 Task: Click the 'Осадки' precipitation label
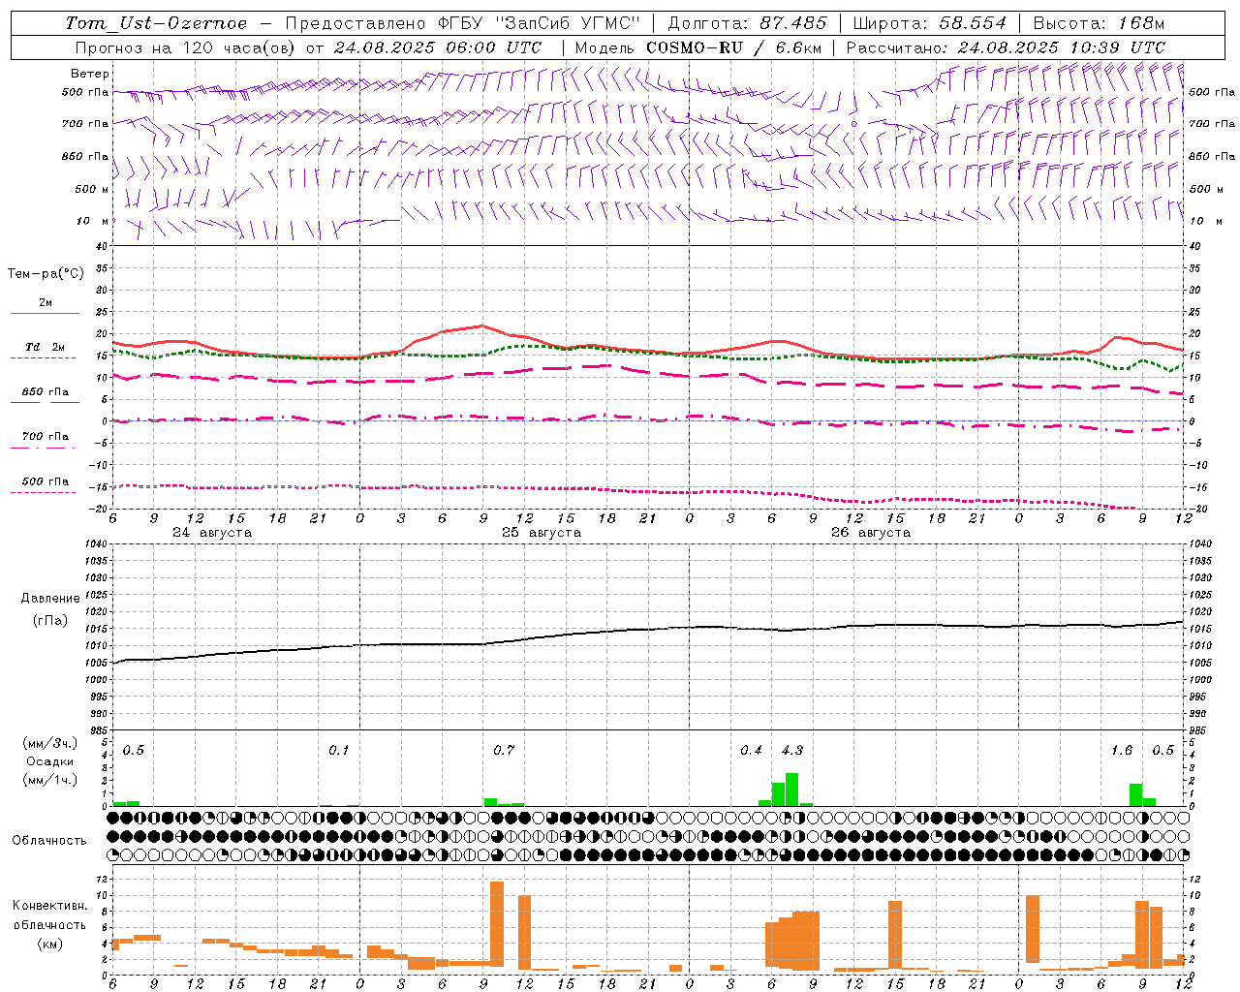[x=50, y=761]
